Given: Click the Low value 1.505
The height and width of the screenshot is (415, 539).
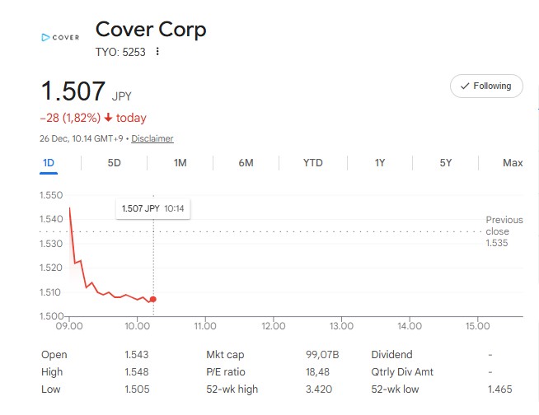Looking at the screenshot, I should (x=137, y=389).
